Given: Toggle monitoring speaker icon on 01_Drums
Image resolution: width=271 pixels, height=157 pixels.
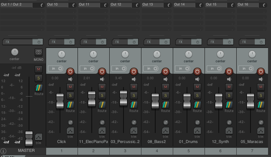Looking at the screenshot, I should (x=197, y=78).
